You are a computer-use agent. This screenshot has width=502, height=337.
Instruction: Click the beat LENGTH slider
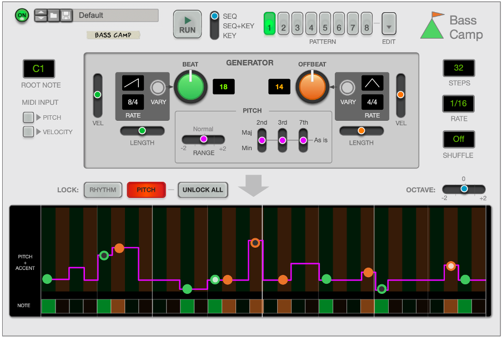[x=142, y=131]
